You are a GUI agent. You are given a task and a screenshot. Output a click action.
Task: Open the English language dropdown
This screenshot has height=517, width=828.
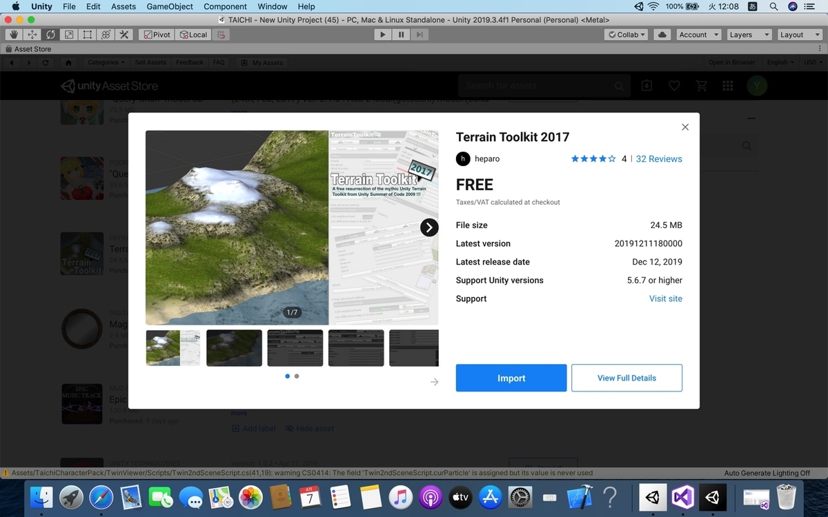pyautogui.click(x=780, y=62)
